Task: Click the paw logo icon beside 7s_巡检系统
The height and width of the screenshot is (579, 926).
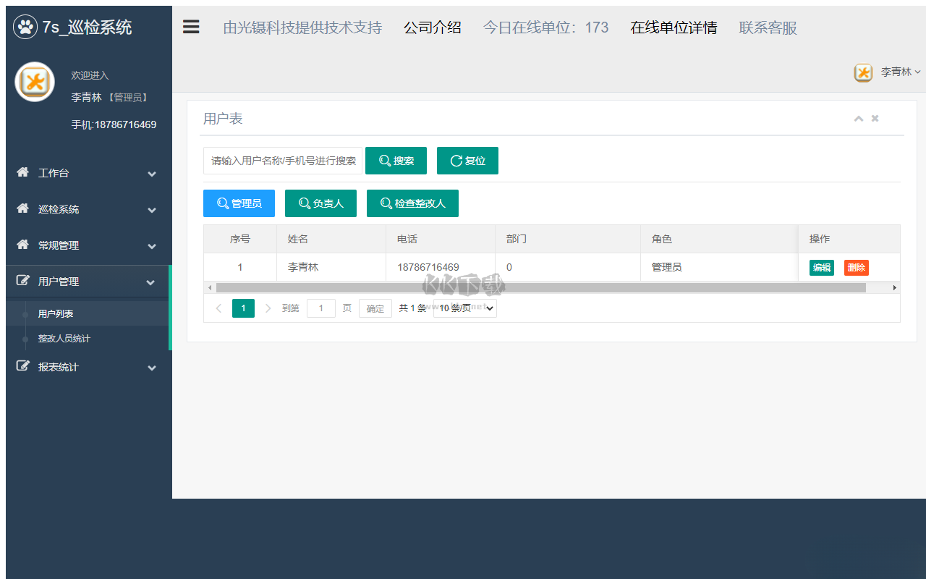Action: 25,28
